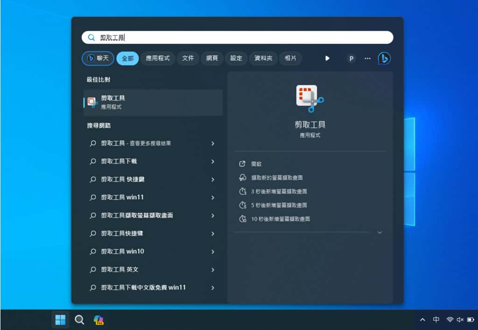
Task: Expand more actions with the down chevron
Action: click(380, 232)
